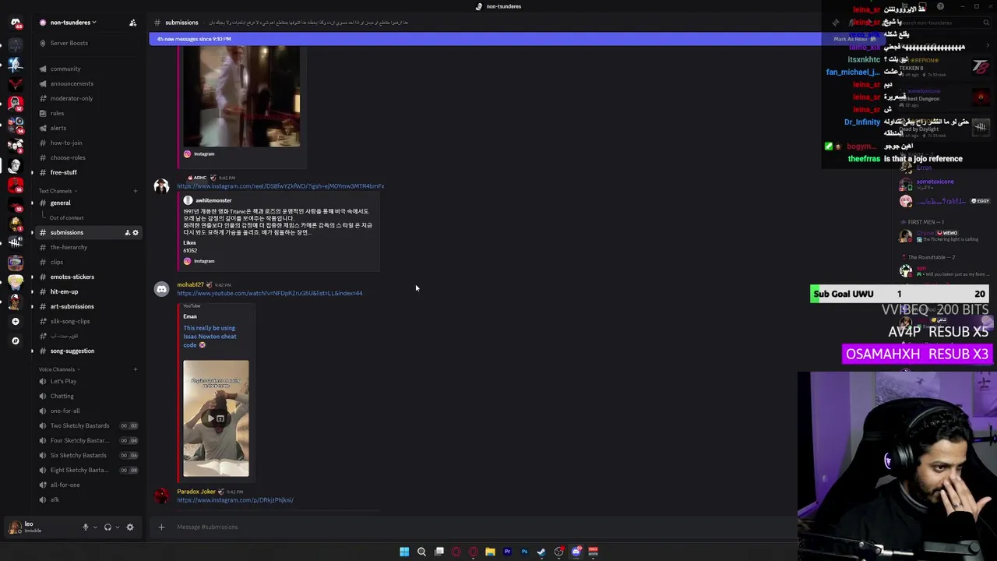Open Adobe Premiere Pro from taskbar

(x=507, y=552)
